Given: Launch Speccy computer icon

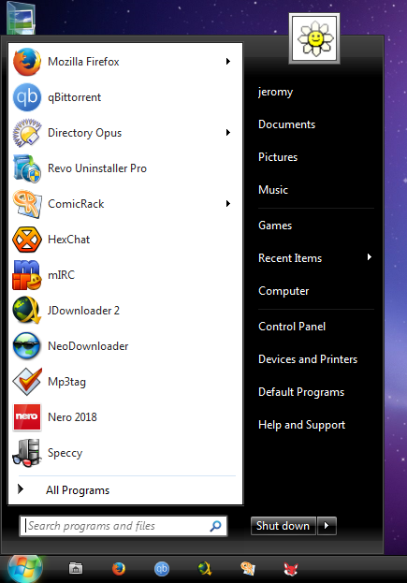Looking at the screenshot, I should 27,453.
